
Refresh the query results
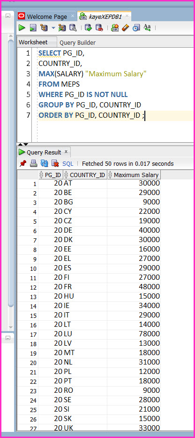point(44,163)
